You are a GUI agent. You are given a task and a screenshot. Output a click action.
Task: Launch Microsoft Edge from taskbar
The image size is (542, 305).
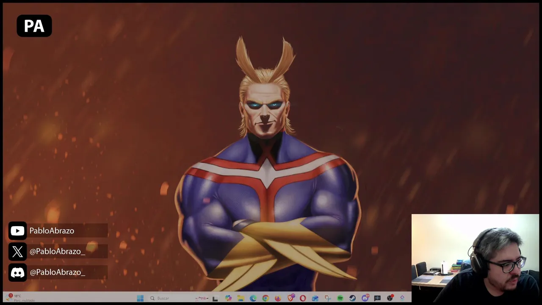(x=253, y=298)
